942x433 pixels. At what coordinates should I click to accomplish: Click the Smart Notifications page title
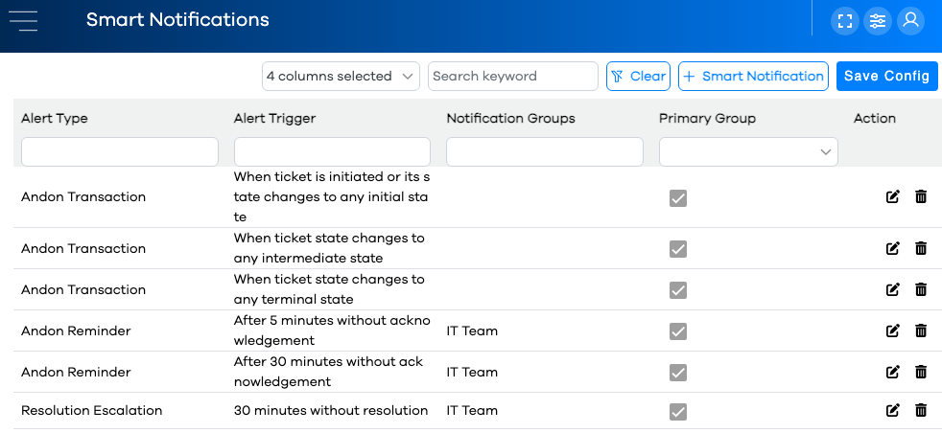click(177, 20)
